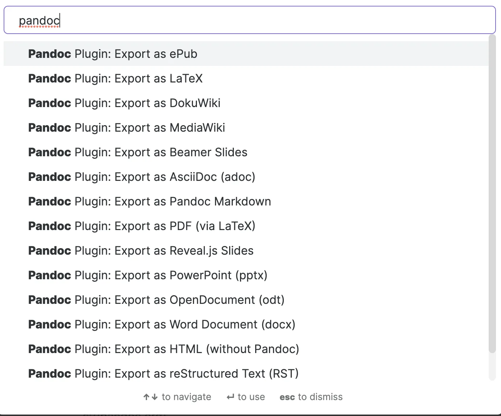Select Export as ePub command

[113, 54]
